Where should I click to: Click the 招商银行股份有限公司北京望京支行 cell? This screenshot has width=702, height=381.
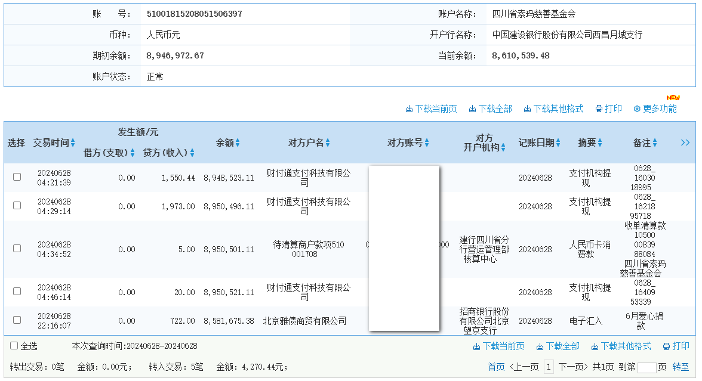484,321
